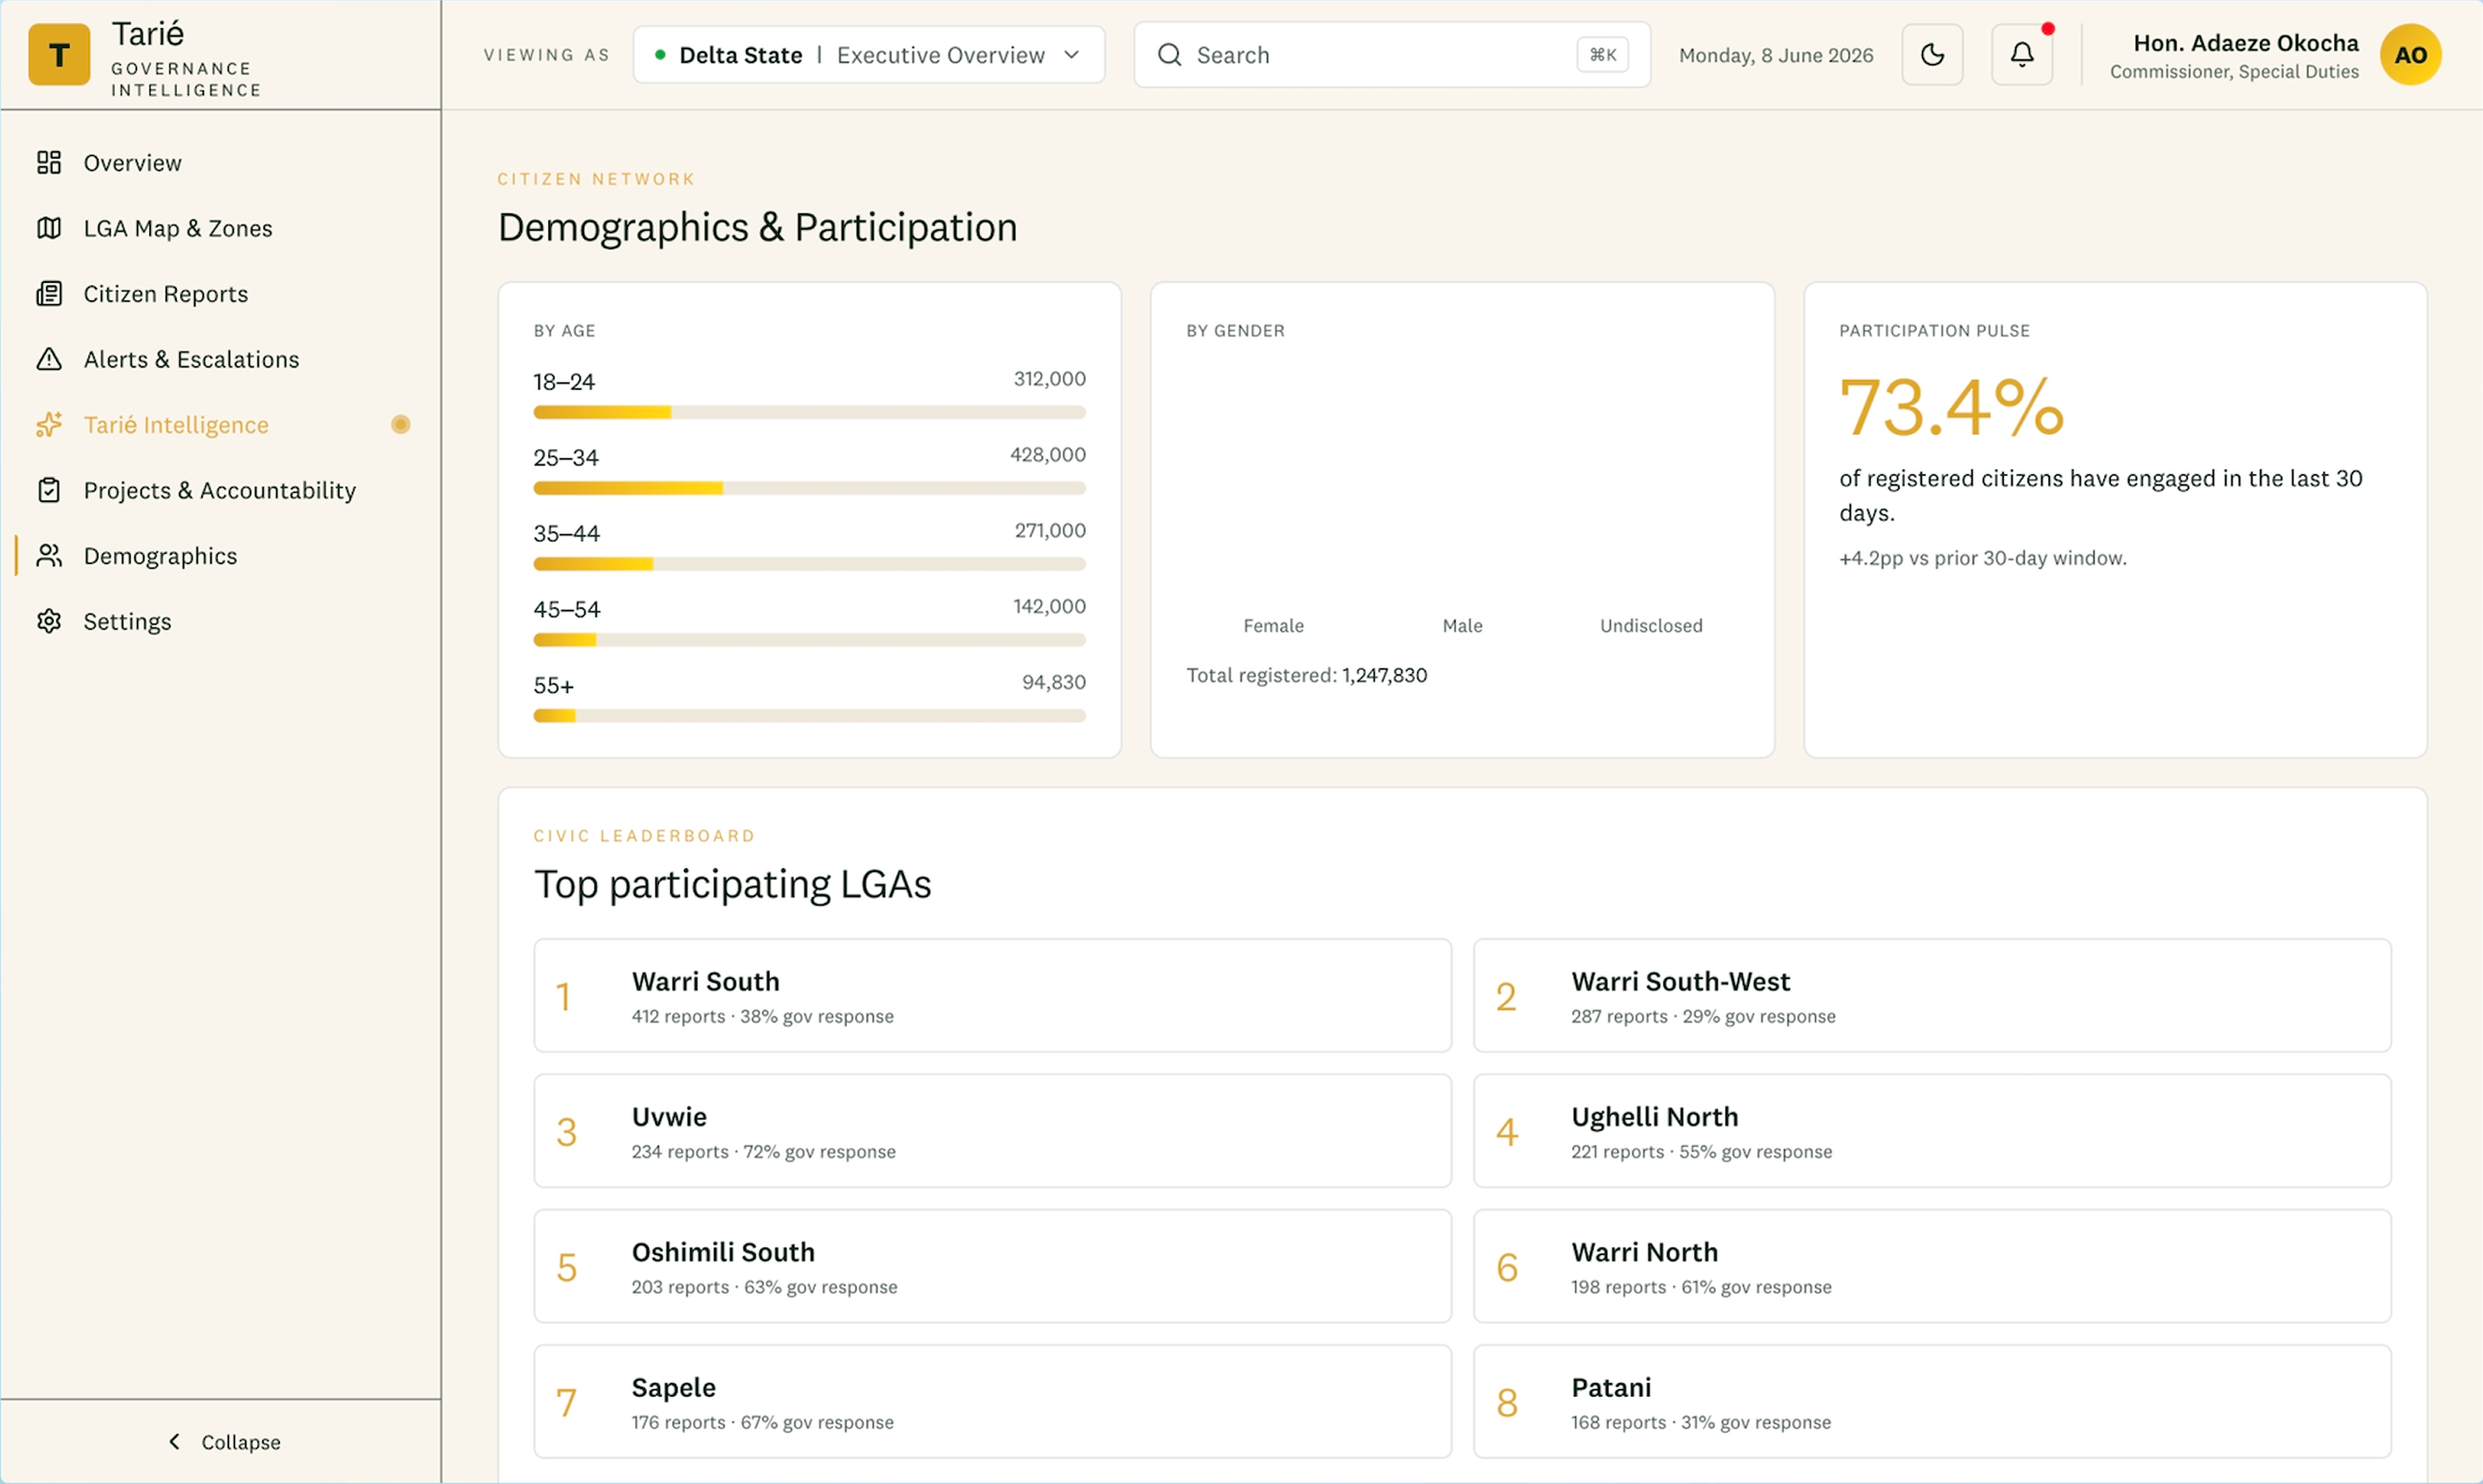Open Oshimili South leaderboard card
The image size is (2483, 1484).
pyautogui.click(x=992, y=1266)
